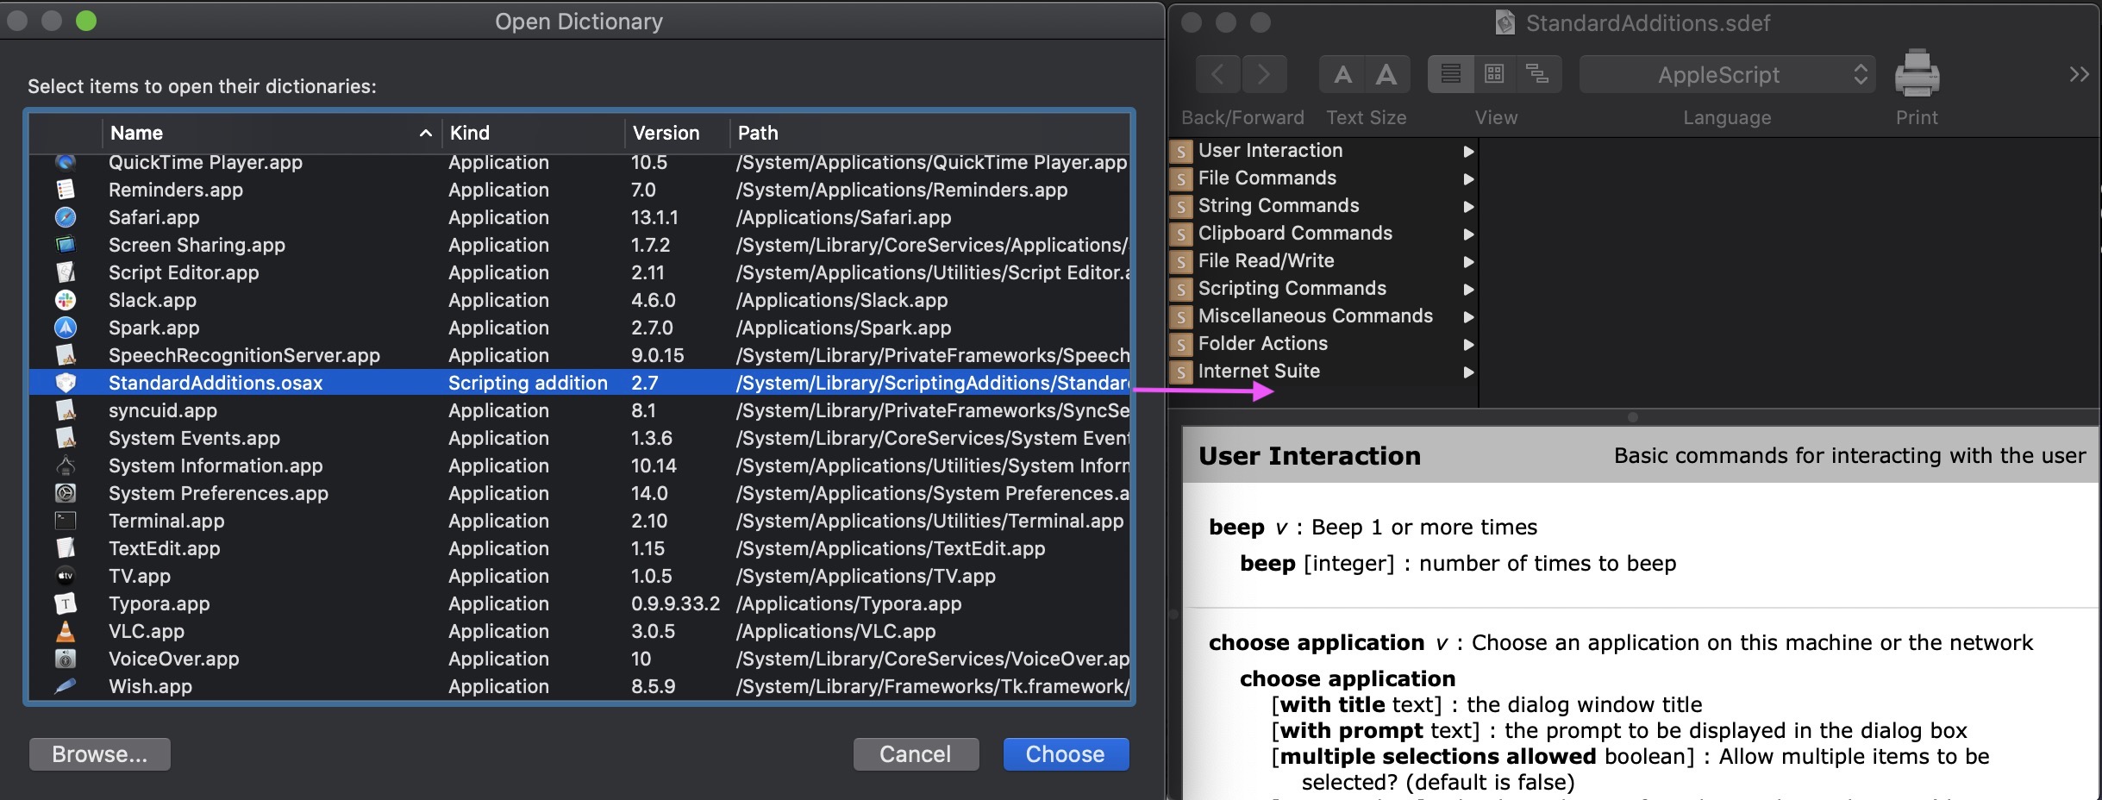Switch to hierarchy outline view icon

point(1538,74)
